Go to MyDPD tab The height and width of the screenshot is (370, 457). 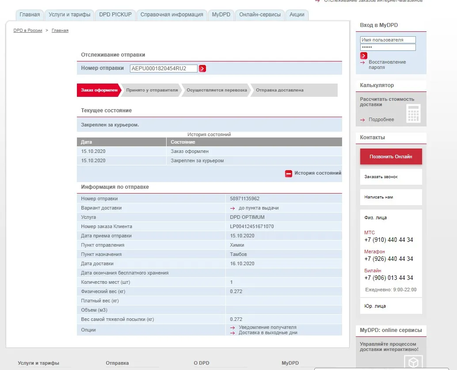pyautogui.click(x=221, y=15)
